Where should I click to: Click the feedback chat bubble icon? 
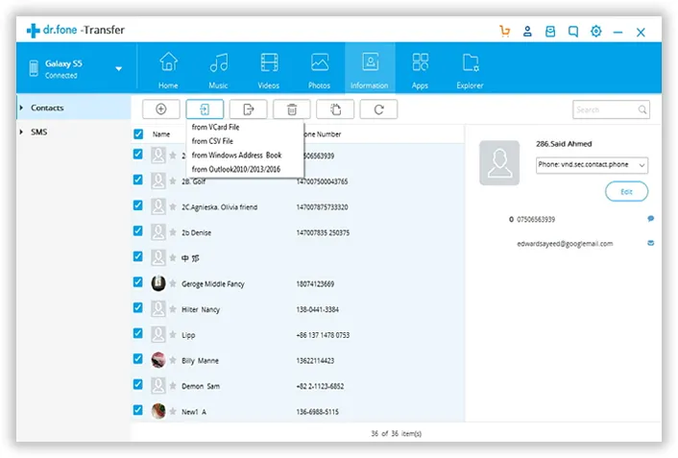(573, 31)
